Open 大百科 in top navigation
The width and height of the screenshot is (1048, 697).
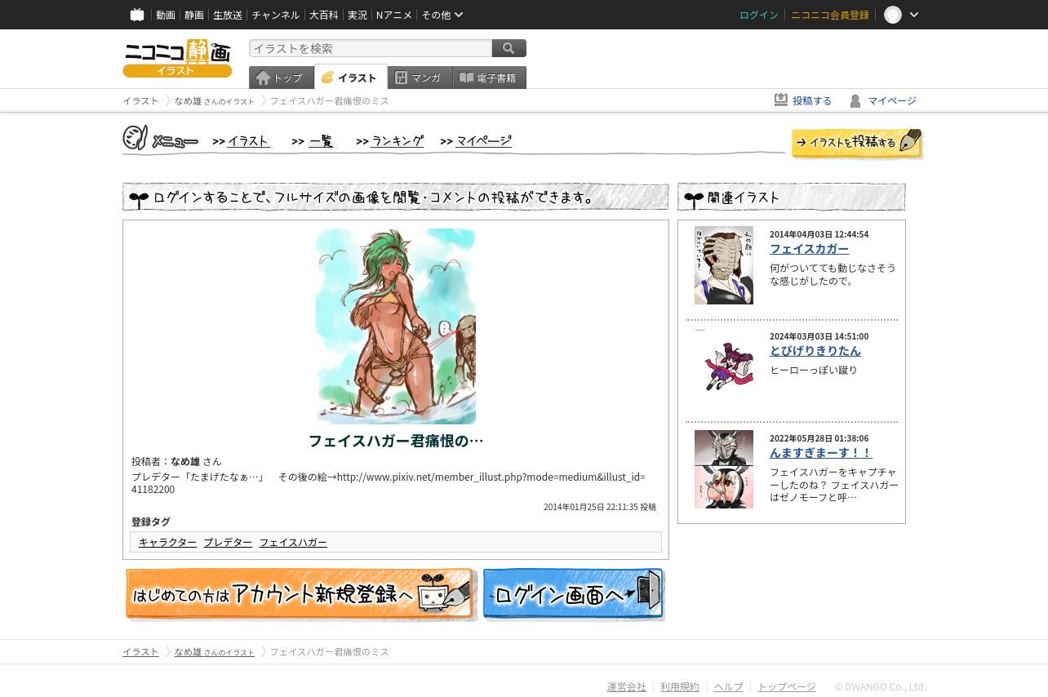tap(323, 15)
